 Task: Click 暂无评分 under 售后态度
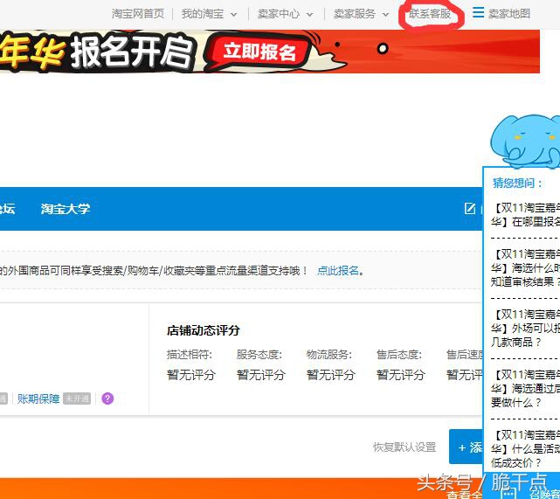pyautogui.click(x=401, y=375)
